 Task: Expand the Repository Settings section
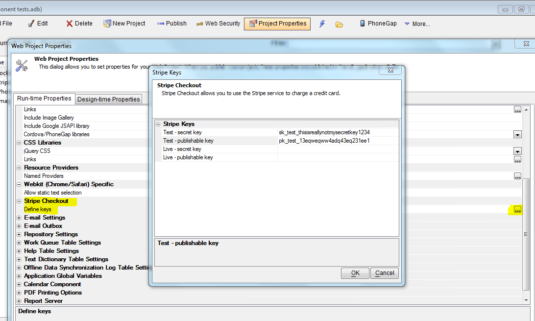pos(19,234)
